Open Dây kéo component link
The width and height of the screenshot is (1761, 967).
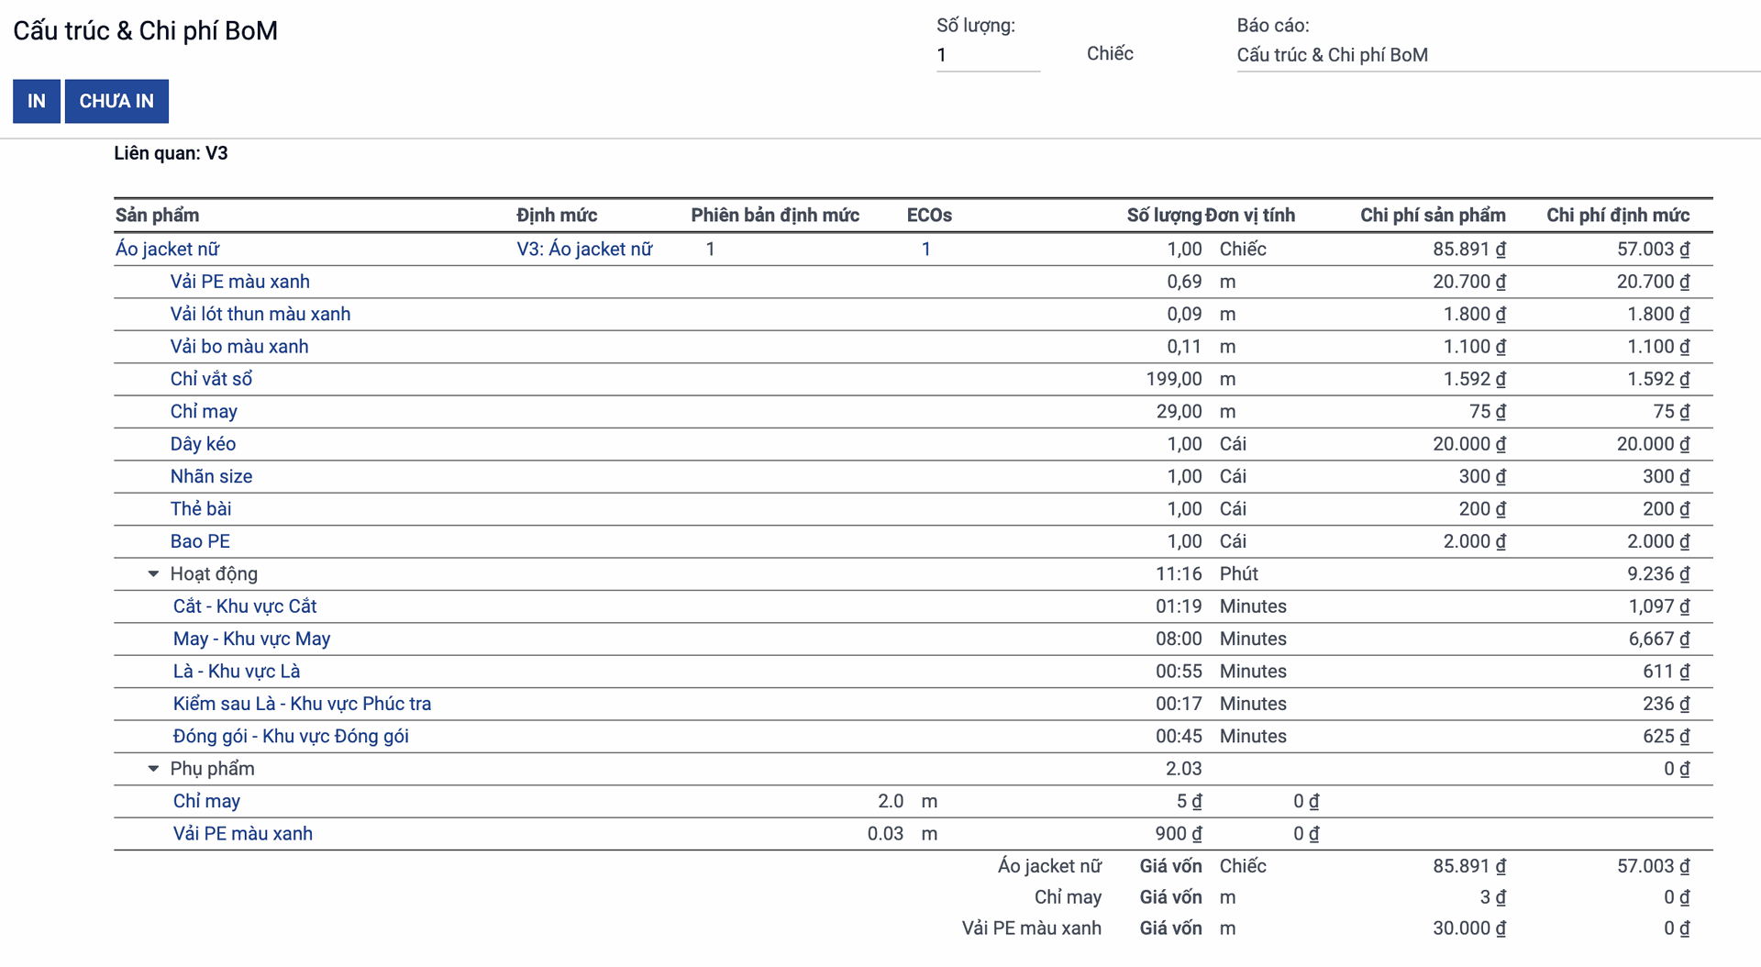203,444
